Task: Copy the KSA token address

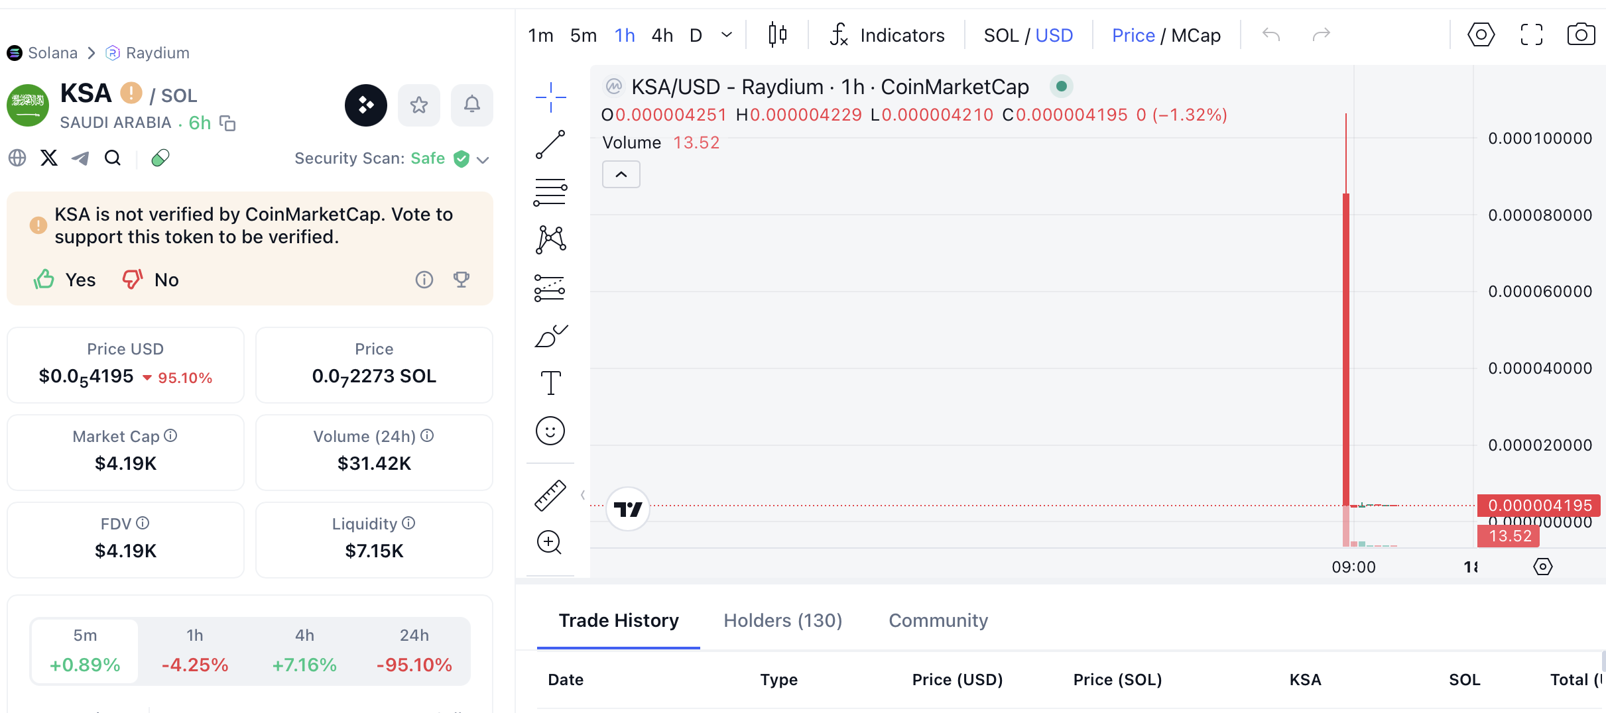Action: click(x=227, y=123)
